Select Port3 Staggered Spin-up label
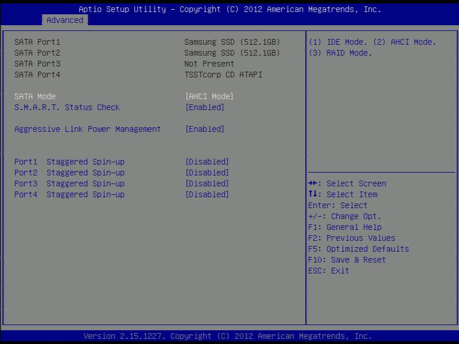459x344 pixels. [x=69, y=183]
